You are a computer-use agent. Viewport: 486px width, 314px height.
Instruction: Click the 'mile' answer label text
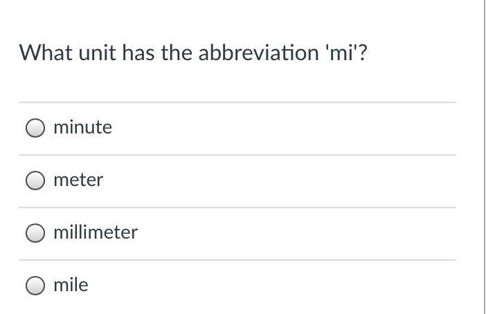pos(71,285)
